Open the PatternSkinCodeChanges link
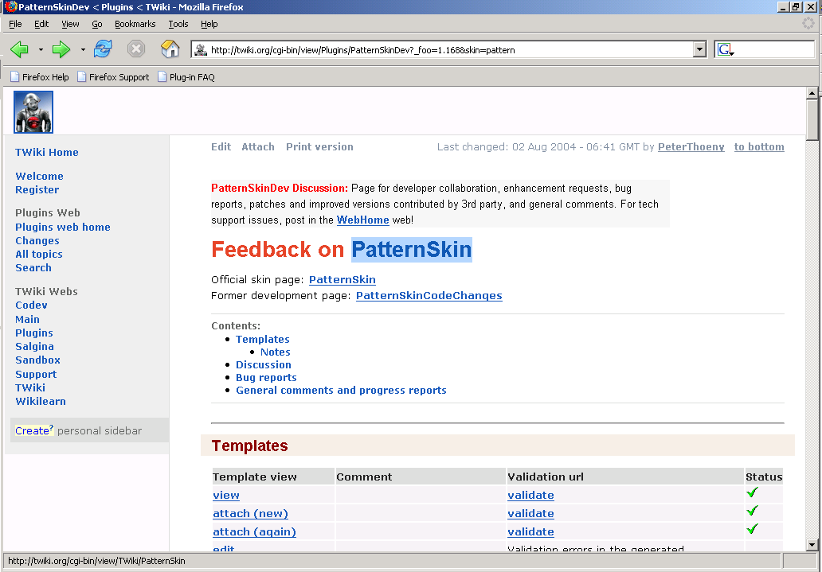 [429, 296]
